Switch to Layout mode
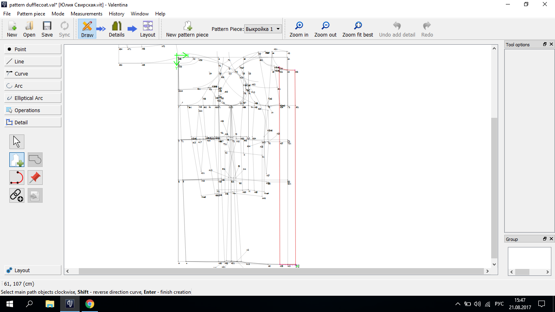Screen dimensions: 555x312 [147, 29]
